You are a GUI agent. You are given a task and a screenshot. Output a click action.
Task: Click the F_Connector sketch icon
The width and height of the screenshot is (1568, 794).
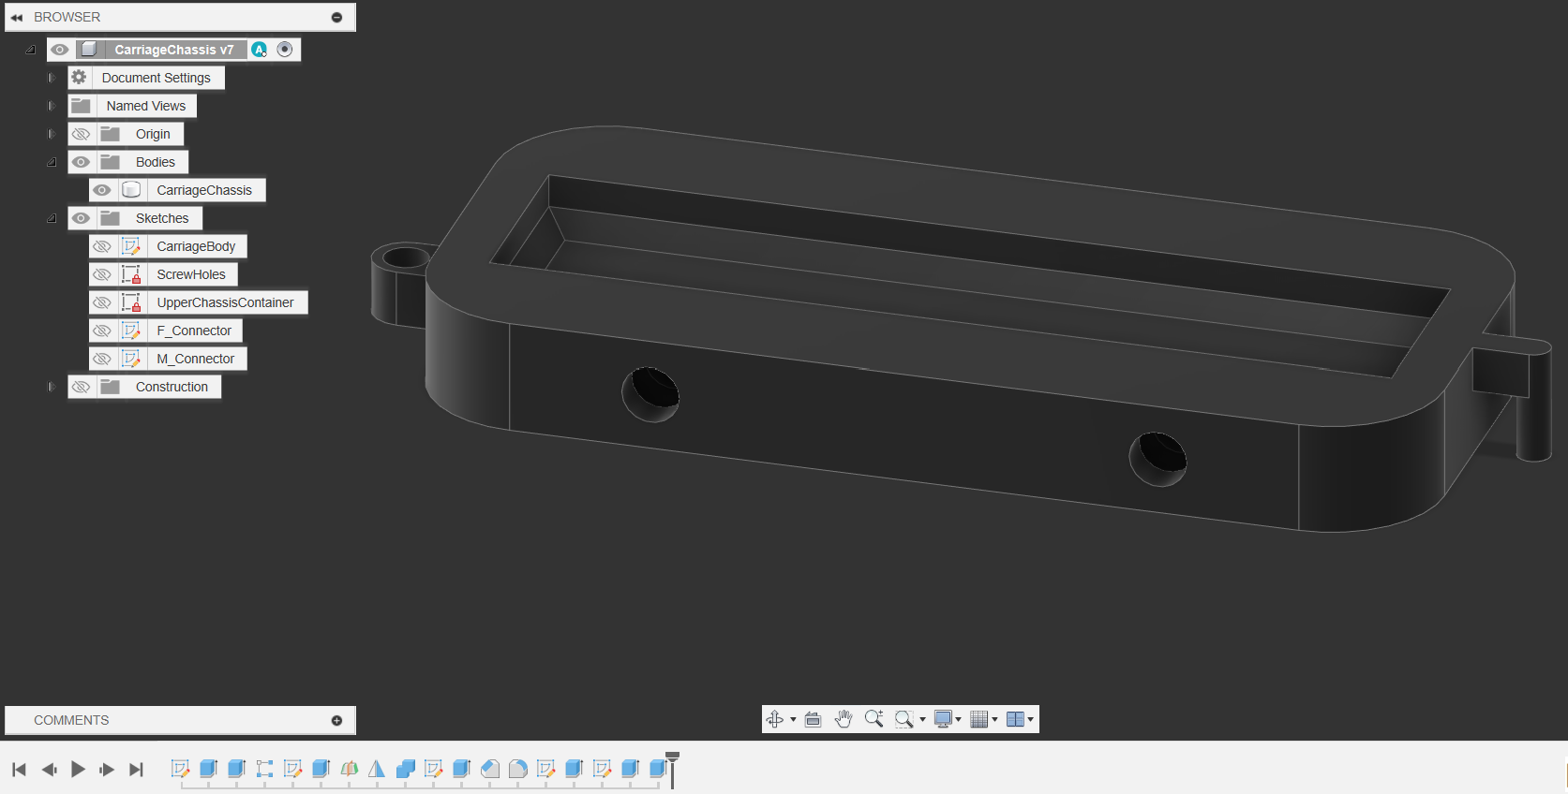click(131, 331)
